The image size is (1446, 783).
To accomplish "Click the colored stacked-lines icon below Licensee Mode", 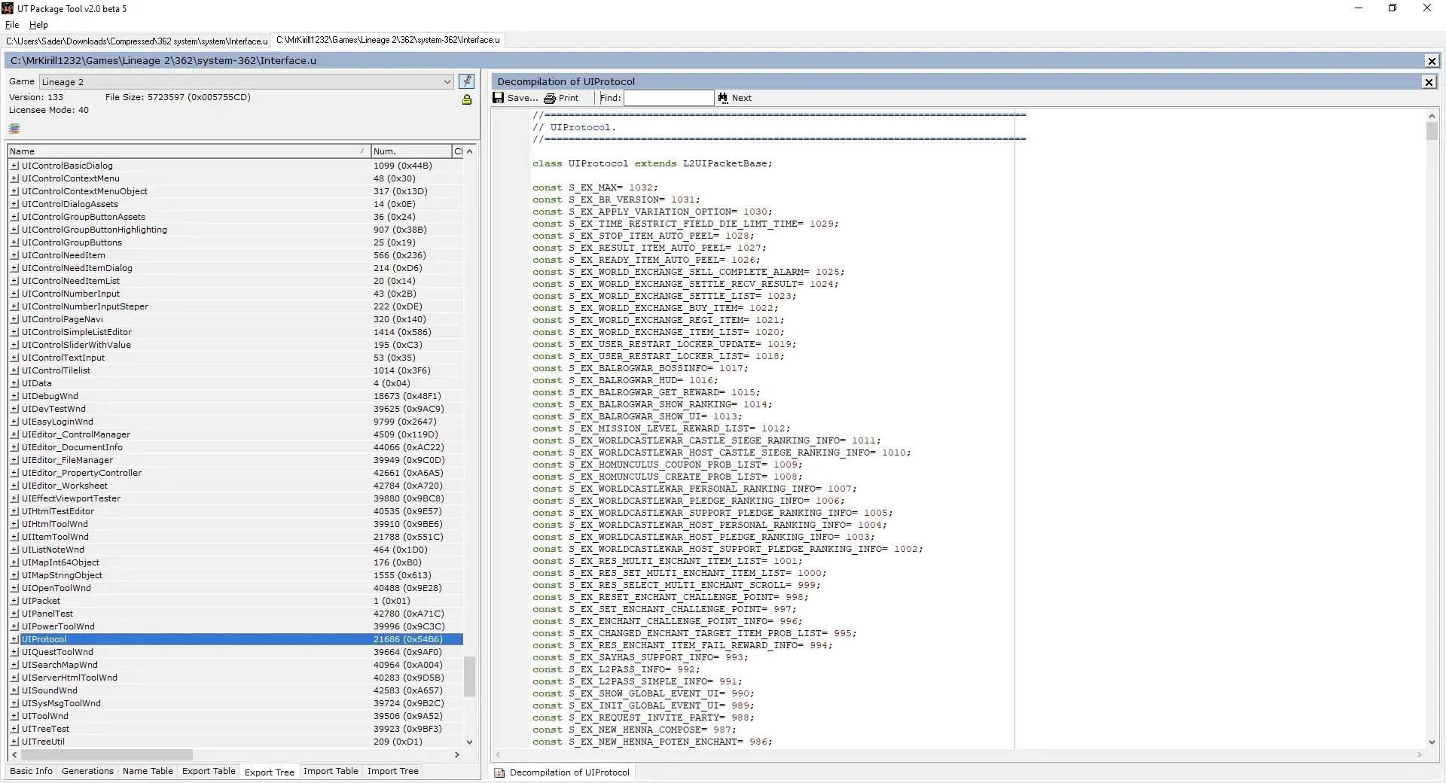I will (x=14, y=129).
